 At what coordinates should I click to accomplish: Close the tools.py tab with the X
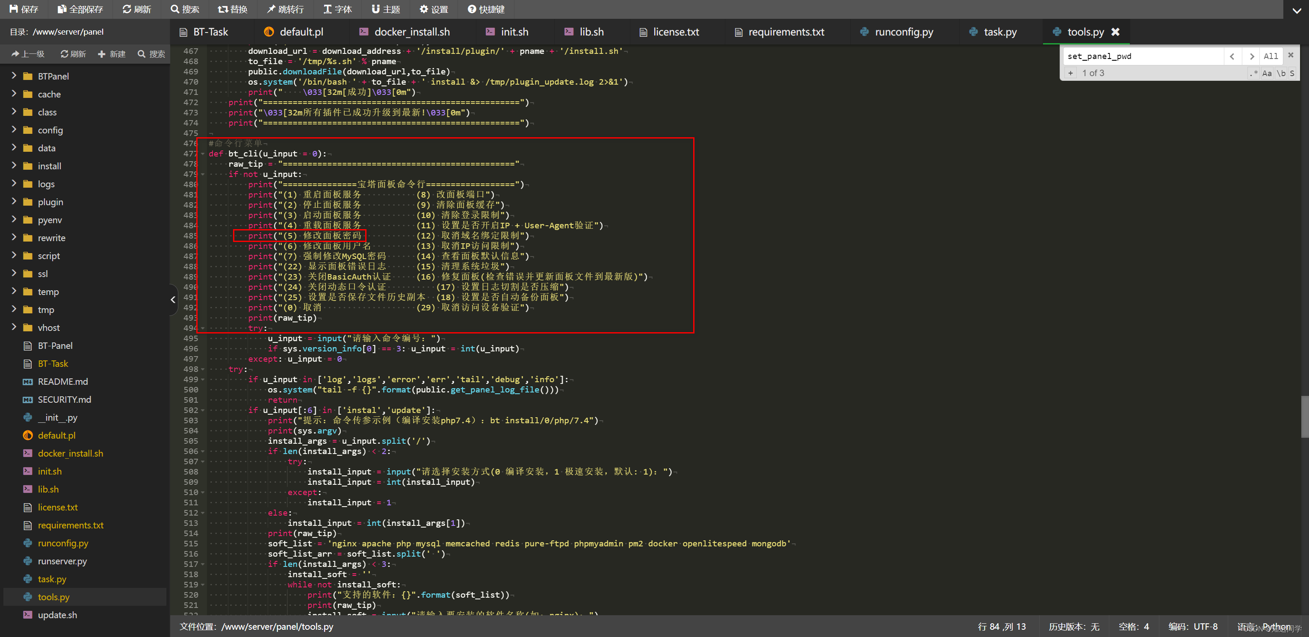1115,32
